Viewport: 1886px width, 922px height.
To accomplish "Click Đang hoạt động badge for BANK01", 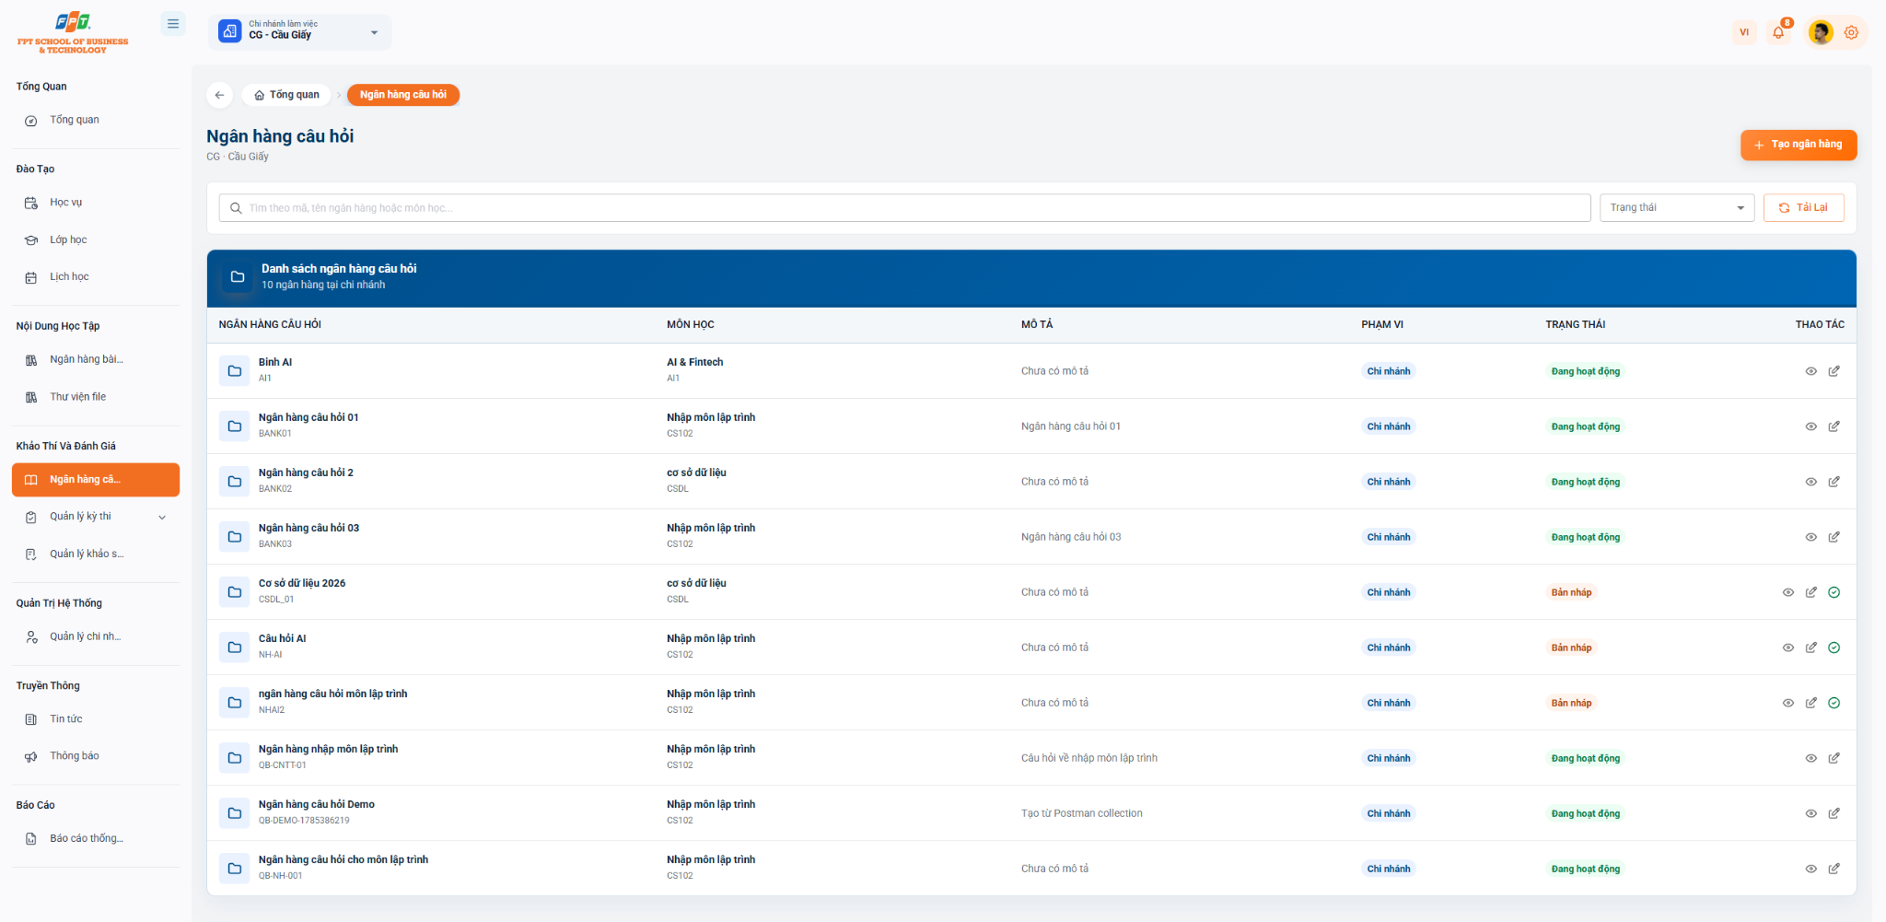I will [x=1585, y=426].
